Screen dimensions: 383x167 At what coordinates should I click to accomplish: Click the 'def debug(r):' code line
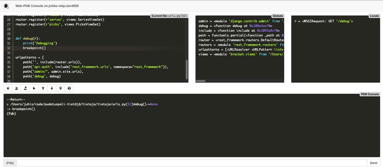pyautogui.click(x=27, y=39)
